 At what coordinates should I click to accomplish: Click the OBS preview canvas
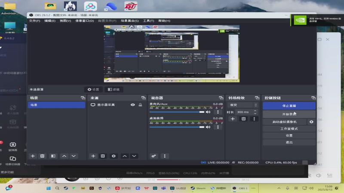(172, 54)
